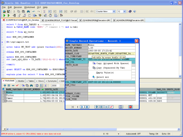Choose Copy (Aligned With Spaces) from the context menu
Viewport: 183px width, 137px height.
coord(110,63)
